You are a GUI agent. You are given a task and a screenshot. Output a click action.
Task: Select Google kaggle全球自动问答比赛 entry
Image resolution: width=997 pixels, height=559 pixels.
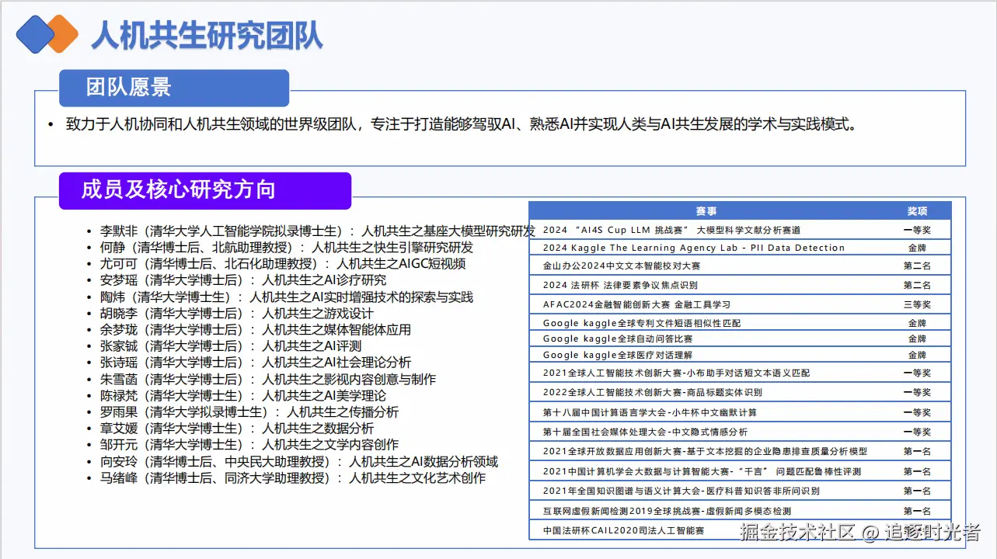(618, 339)
